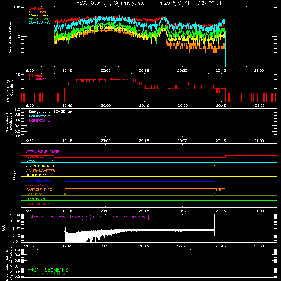The width and height of the screenshot is (281, 281).
Task: Click '19:30' time label under the SAS panel
Action: pyautogui.click(x=29, y=246)
